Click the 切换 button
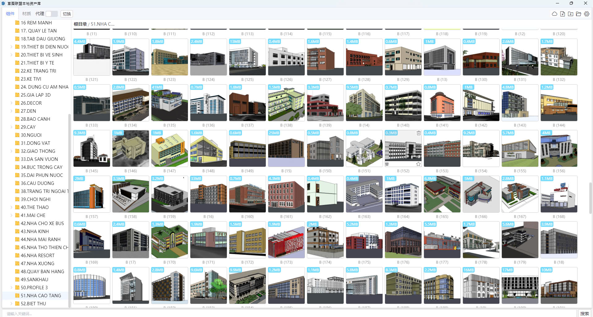This screenshot has height=317, width=593. pyautogui.click(x=67, y=14)
